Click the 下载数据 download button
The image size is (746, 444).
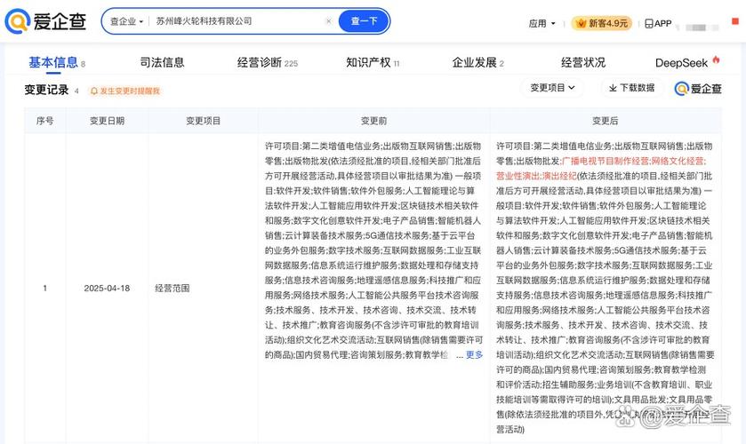632,88
